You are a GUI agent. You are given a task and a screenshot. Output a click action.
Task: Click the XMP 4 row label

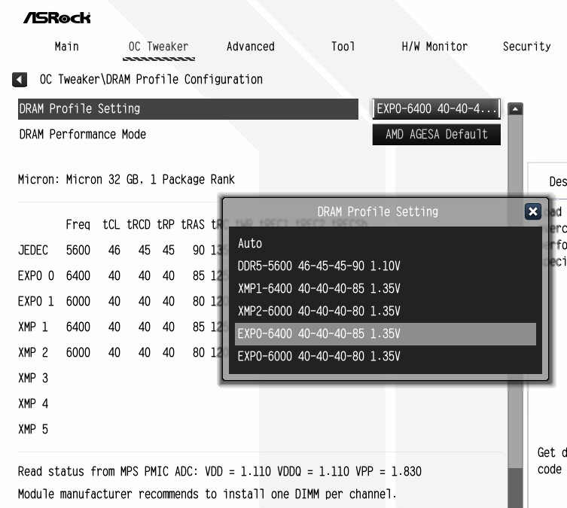point(33,403)
